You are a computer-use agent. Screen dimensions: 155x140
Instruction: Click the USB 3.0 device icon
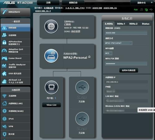point(82,87)
